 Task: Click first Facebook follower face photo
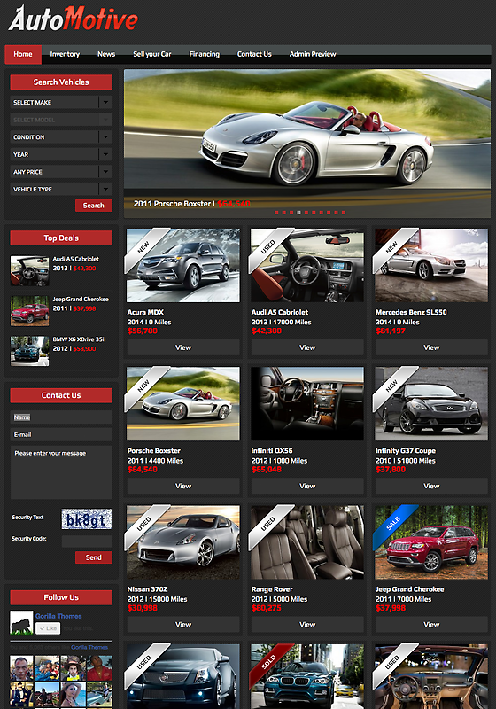pyautogui.click(x=21, y=668)
